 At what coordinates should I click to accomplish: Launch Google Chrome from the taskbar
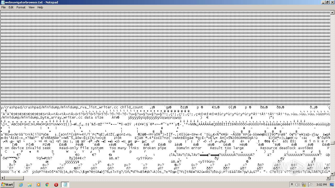coord(47,185)
